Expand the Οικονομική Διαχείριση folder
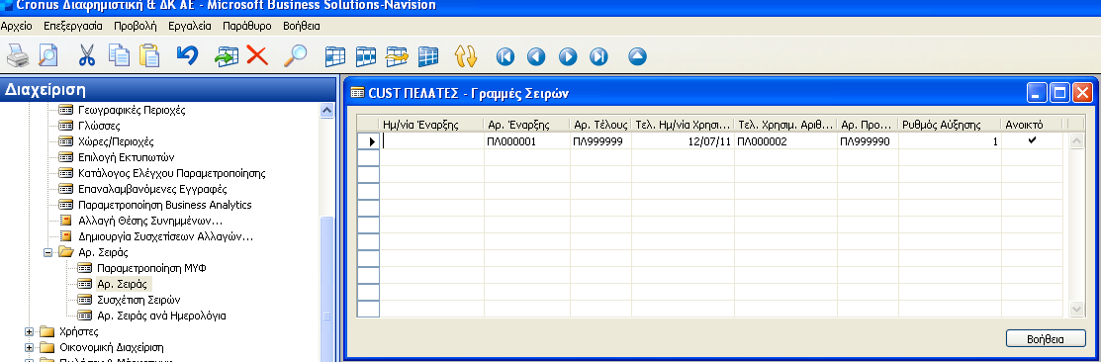This screenshot has height=362, width=1101. pyautogui.click(x=29, y=347)
